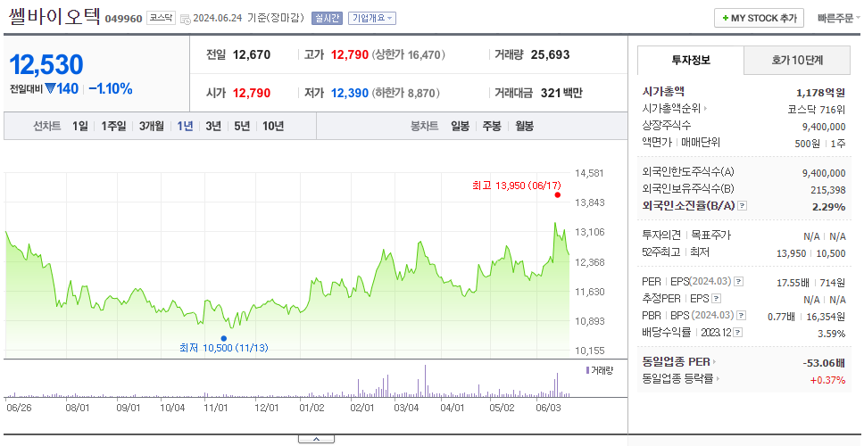
Task: Click the purple 거래량 legend swatch
Action: point(587,370)
